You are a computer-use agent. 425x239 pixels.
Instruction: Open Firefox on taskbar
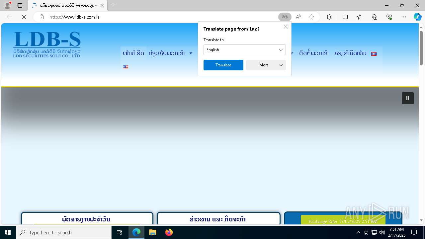pos(169,232)
